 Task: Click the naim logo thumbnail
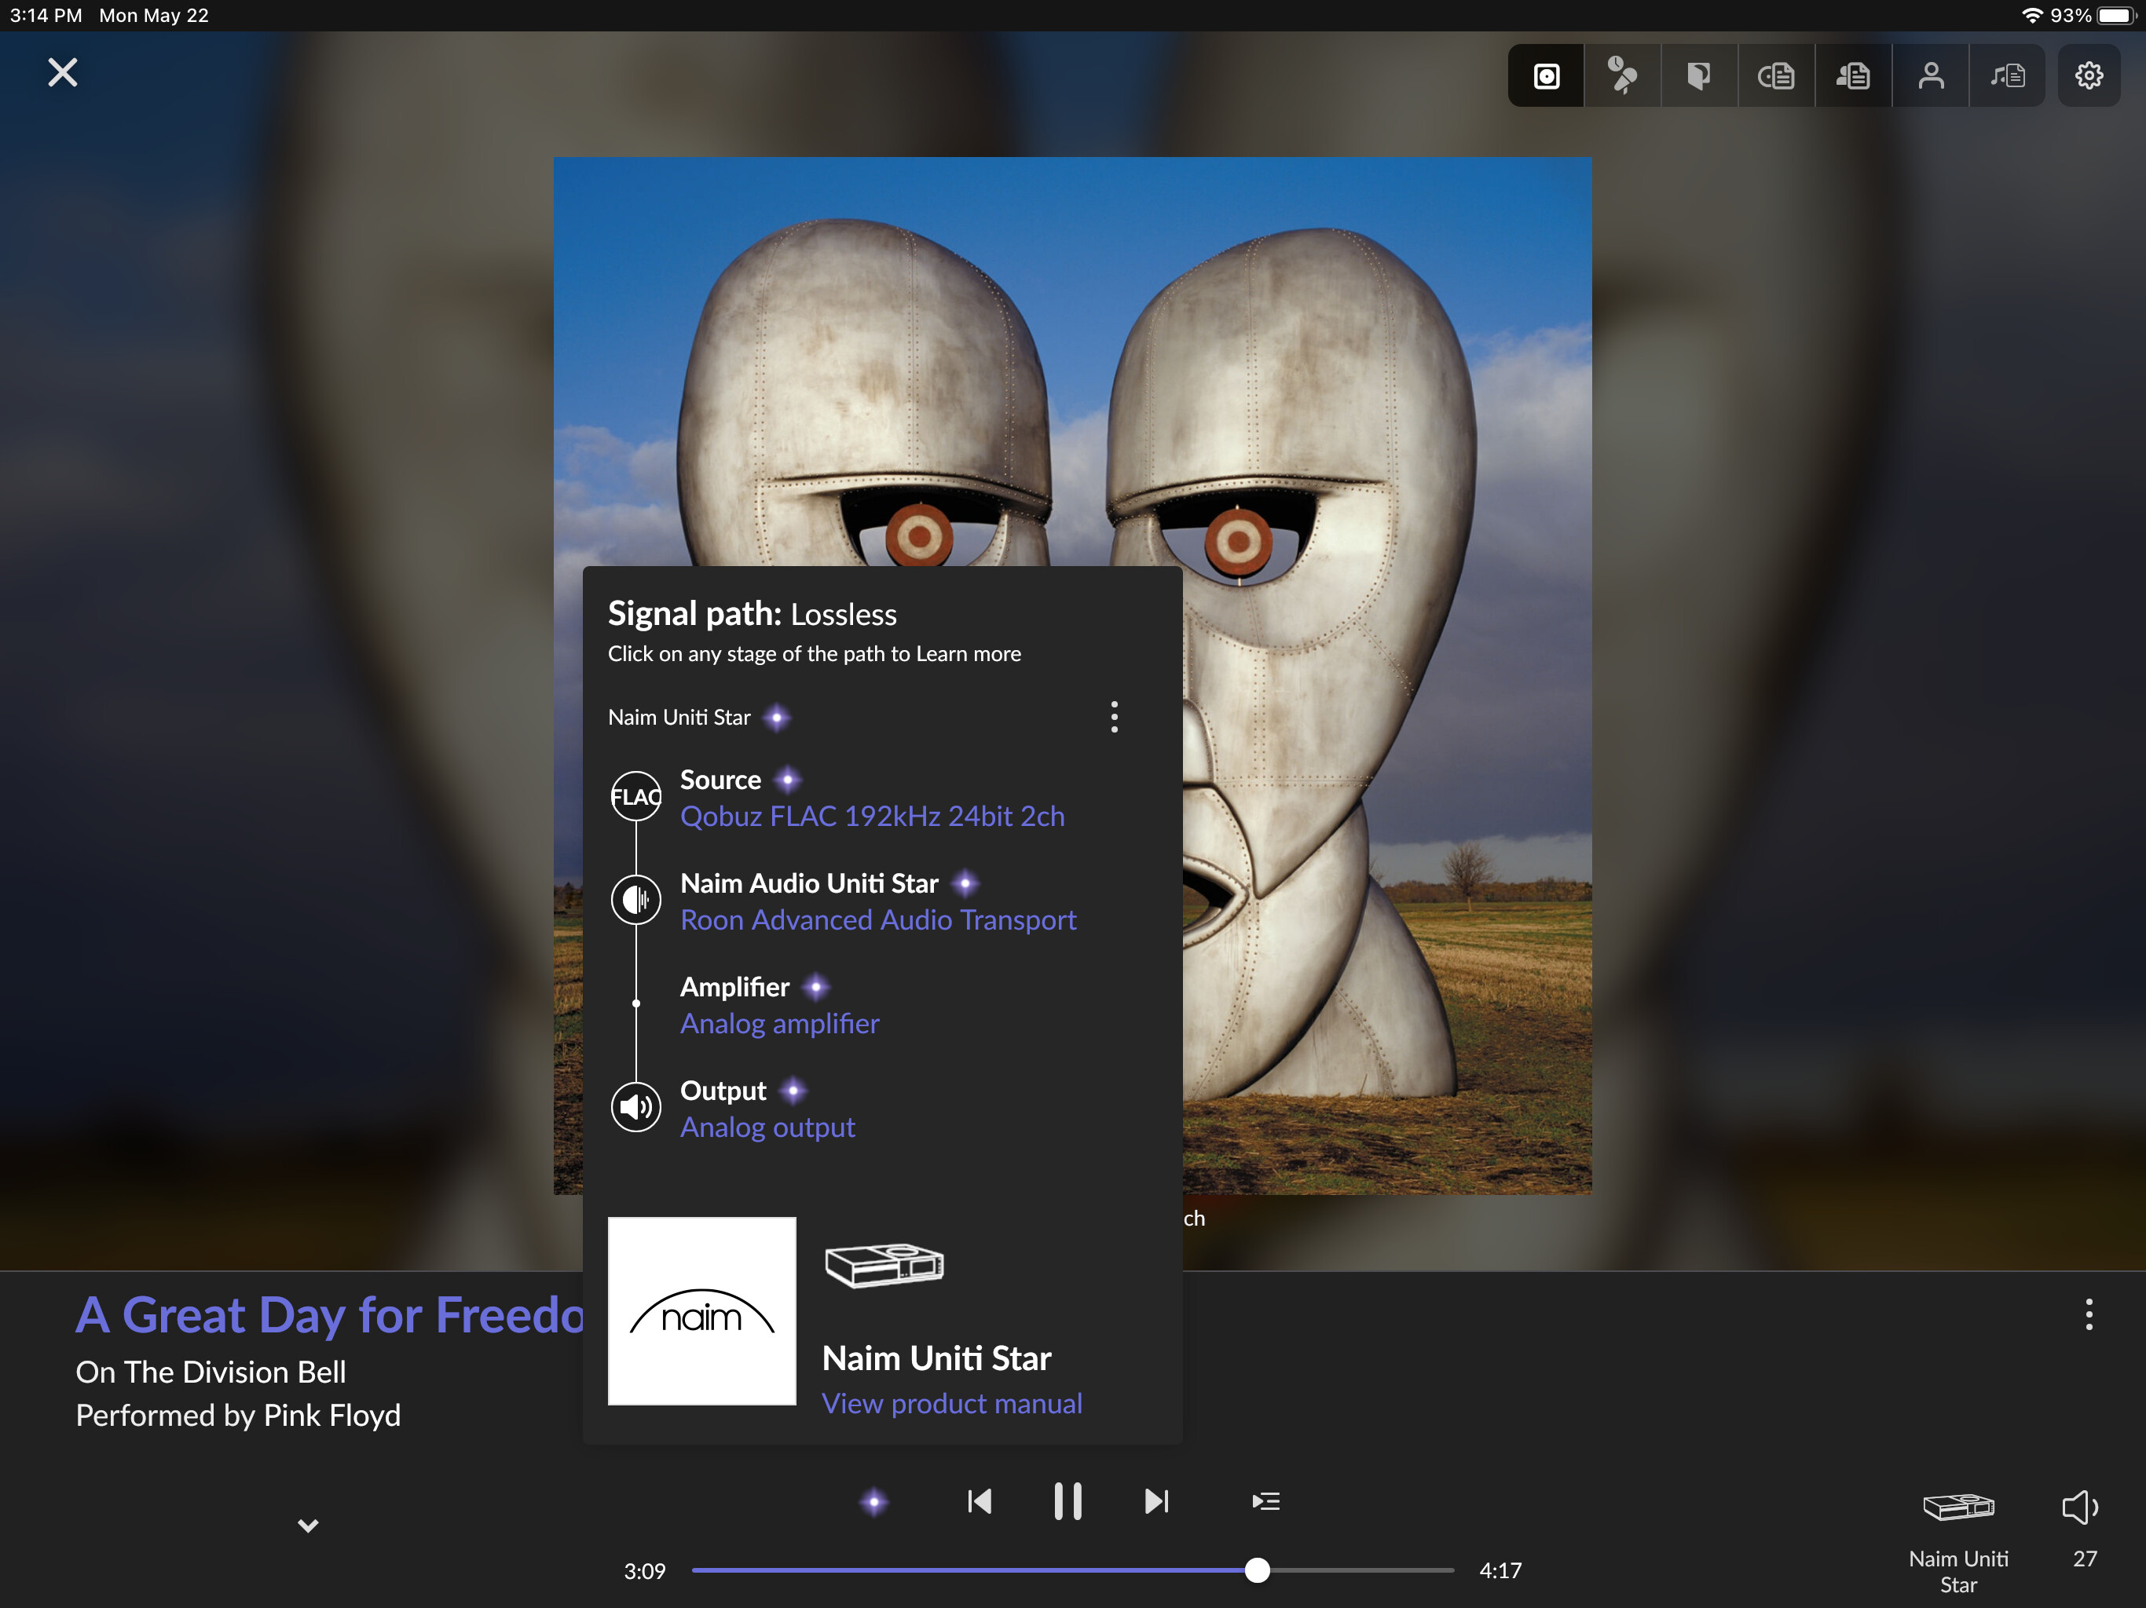point(701,1311)
